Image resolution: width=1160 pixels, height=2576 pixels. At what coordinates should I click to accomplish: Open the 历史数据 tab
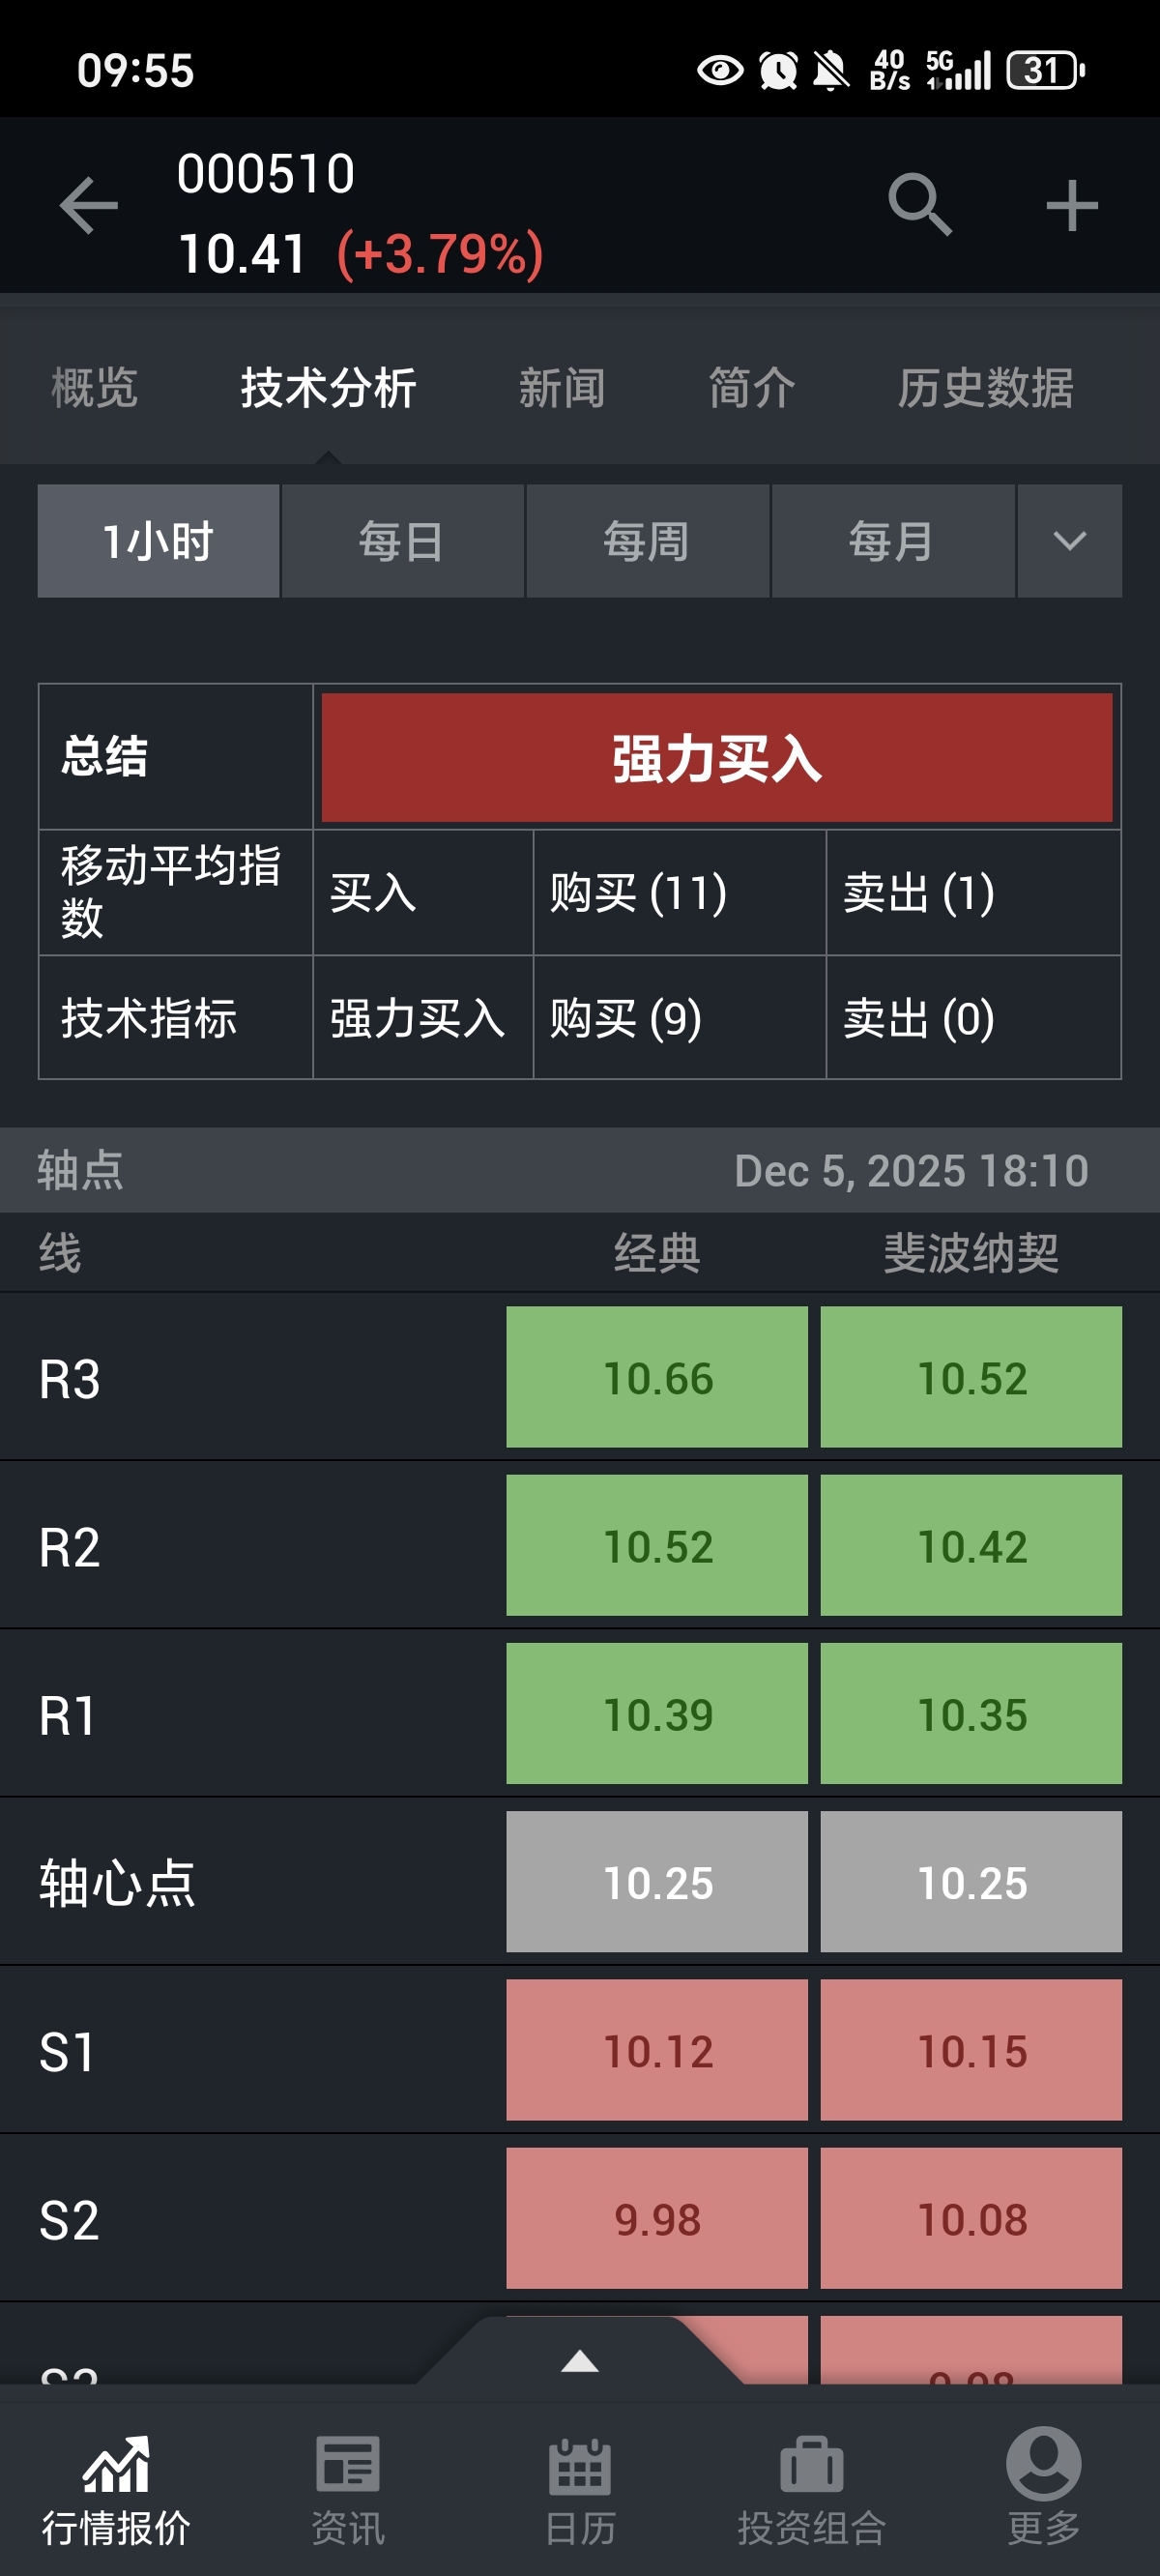click(x=985, y=388)
